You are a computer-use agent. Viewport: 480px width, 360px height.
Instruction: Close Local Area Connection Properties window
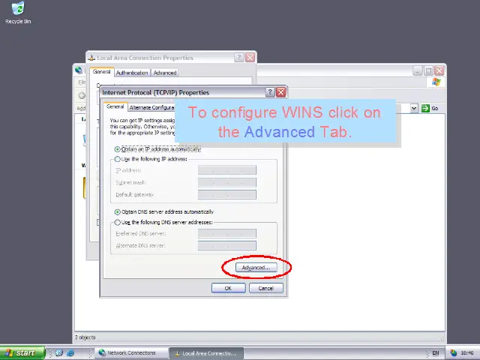pyautogui.click(x=250, y=57)
